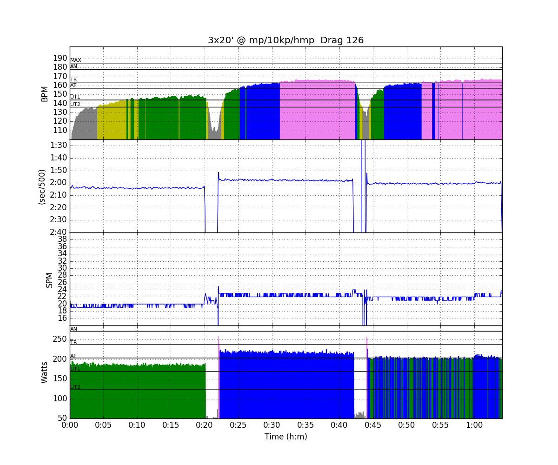Click the 250 tick on the Watts axis

60,339
